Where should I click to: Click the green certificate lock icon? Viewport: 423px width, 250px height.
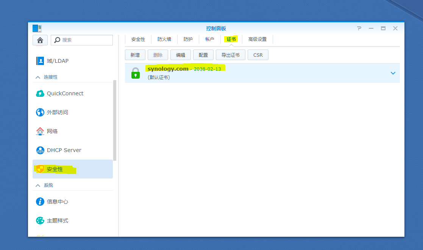[135, 73]
